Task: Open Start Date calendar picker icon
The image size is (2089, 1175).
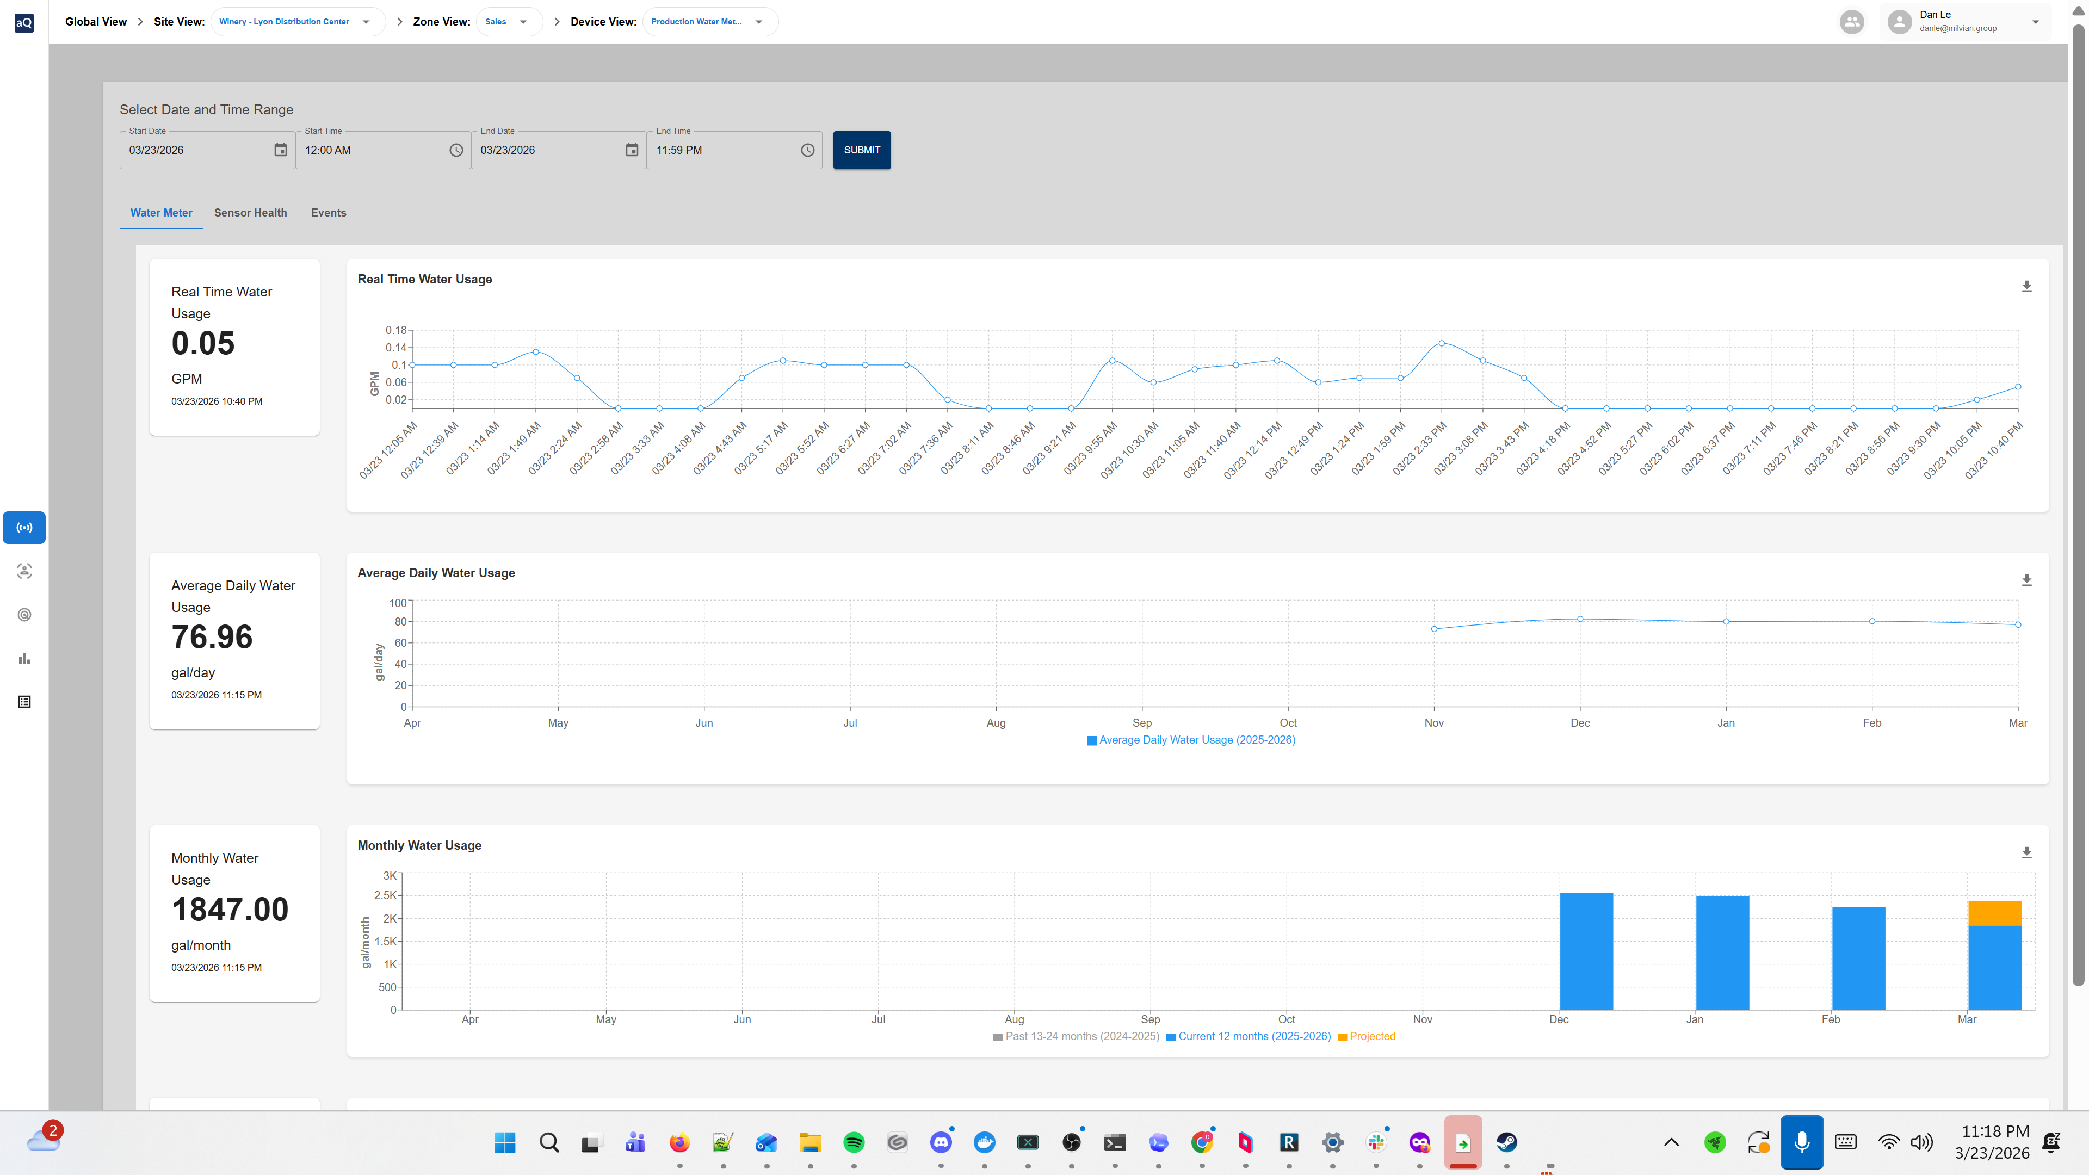Action: click(281, 150)
